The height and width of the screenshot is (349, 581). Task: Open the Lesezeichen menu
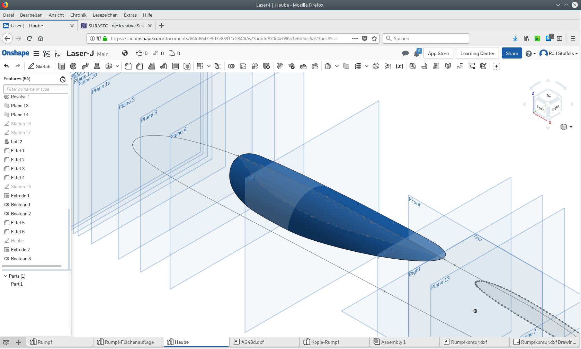click(x=105, y=15)
